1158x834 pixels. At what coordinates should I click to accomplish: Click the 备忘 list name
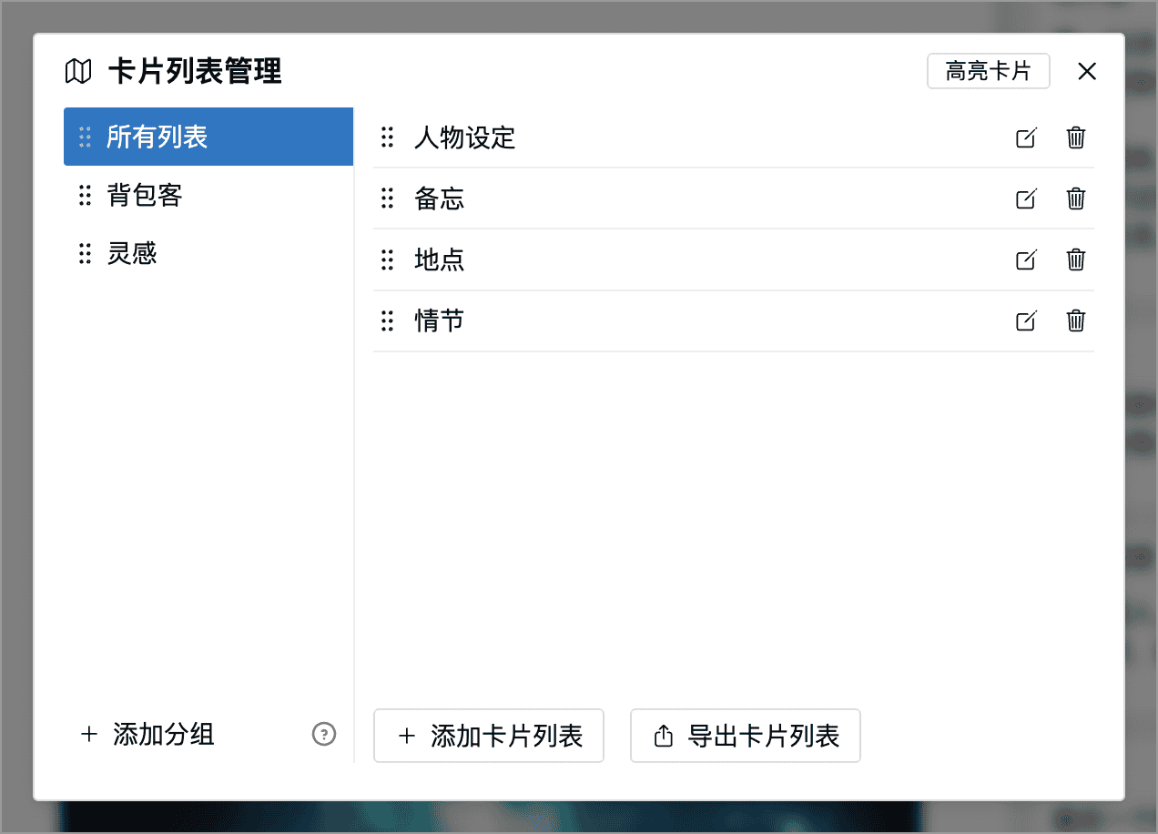pyautogui.click(x=440, y=198)
